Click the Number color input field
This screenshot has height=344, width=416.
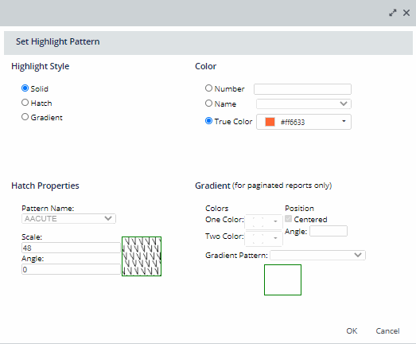click(302, 89)
